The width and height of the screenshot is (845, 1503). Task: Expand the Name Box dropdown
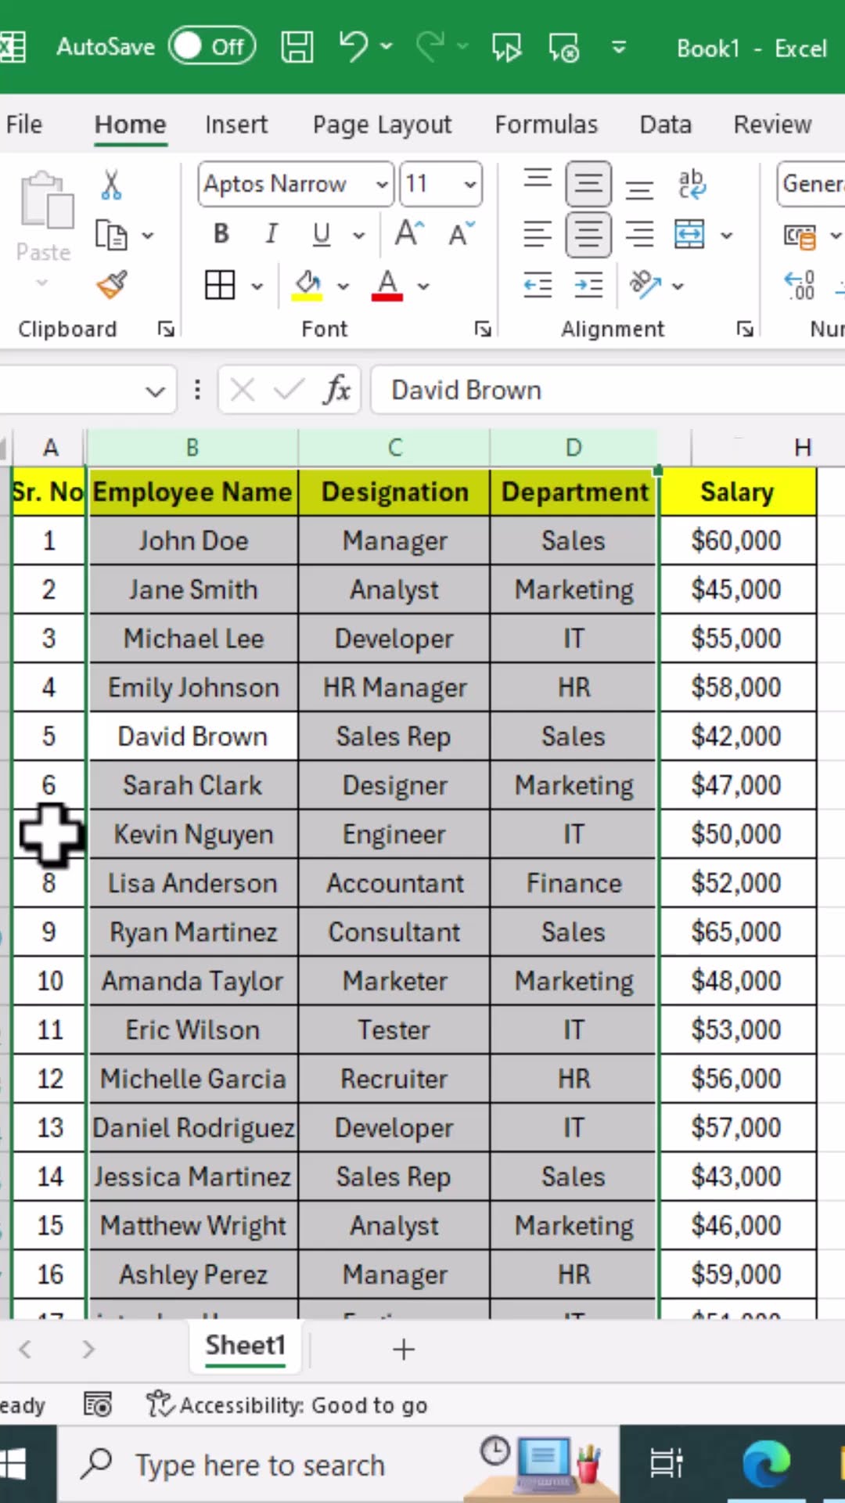tap(155, 391)
